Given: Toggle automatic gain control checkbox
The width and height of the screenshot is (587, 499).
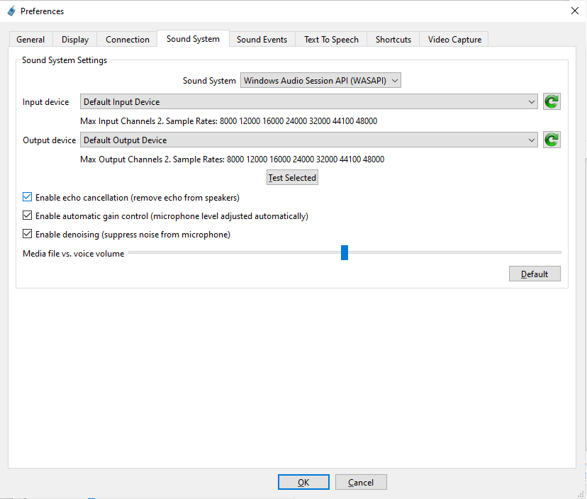Looking at the screenshot, I should 28,216.
